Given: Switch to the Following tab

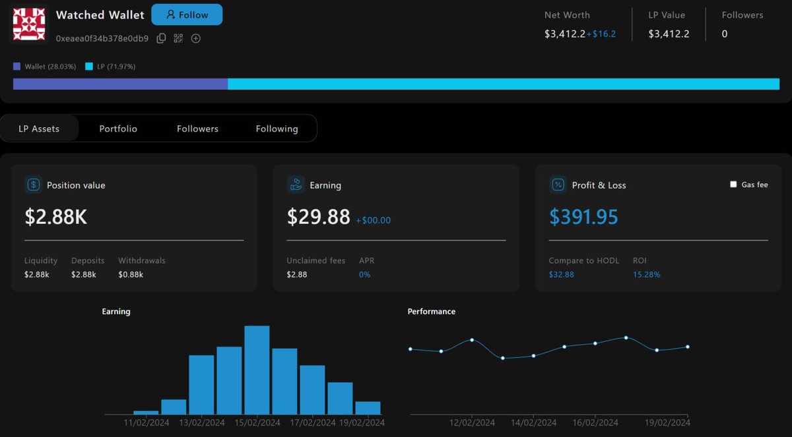Looking at the screenshot, I should (x=277, y=129).
